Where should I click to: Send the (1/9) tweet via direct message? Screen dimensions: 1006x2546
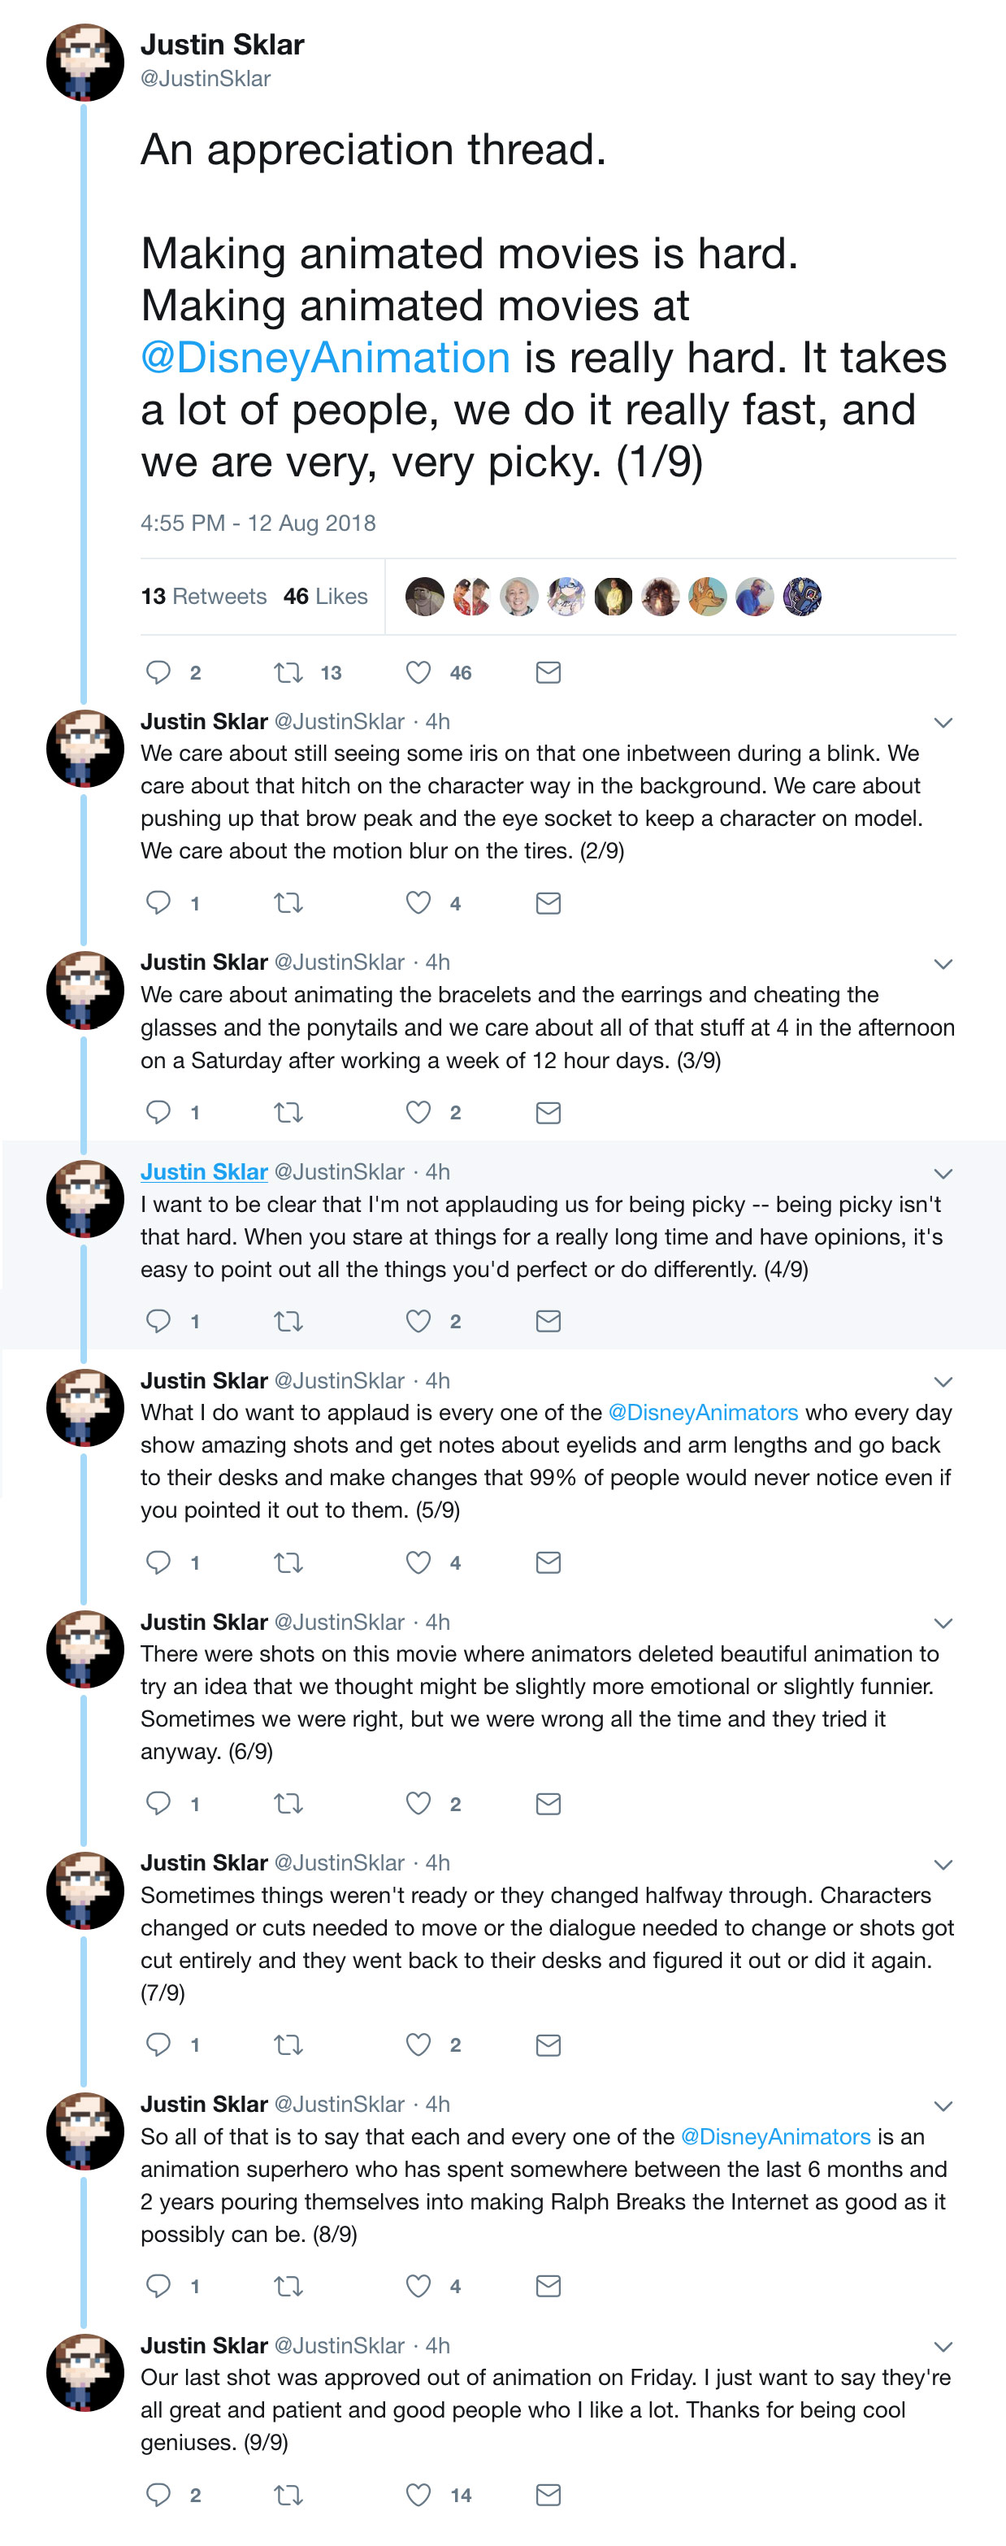click(549, 672)
